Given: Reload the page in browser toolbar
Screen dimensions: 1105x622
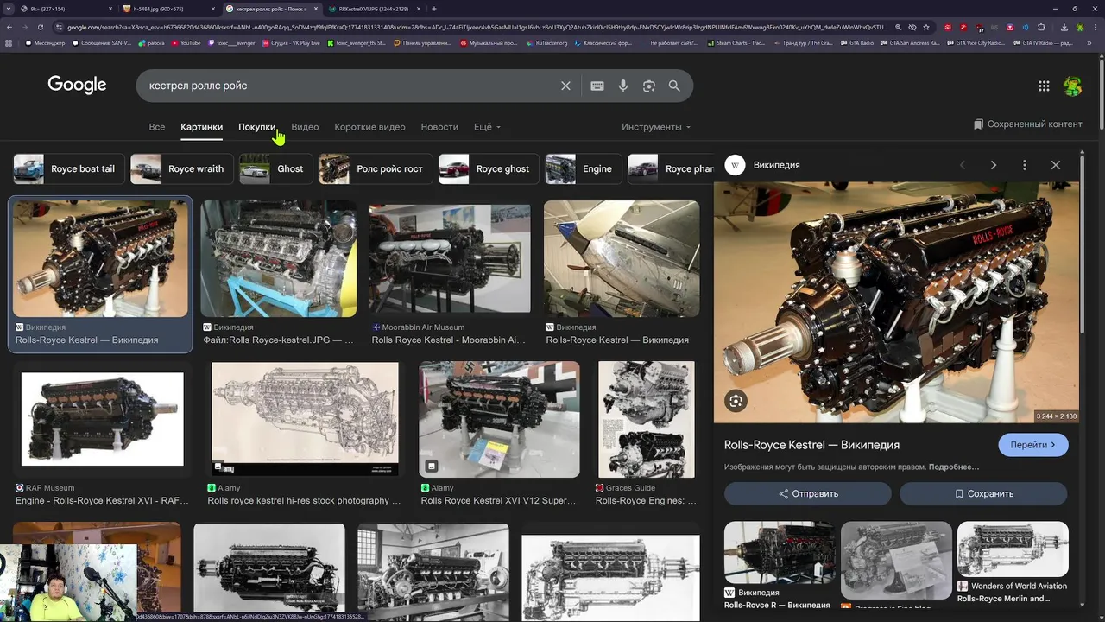Looking at the screenshot, I should [x=40, y=27].
